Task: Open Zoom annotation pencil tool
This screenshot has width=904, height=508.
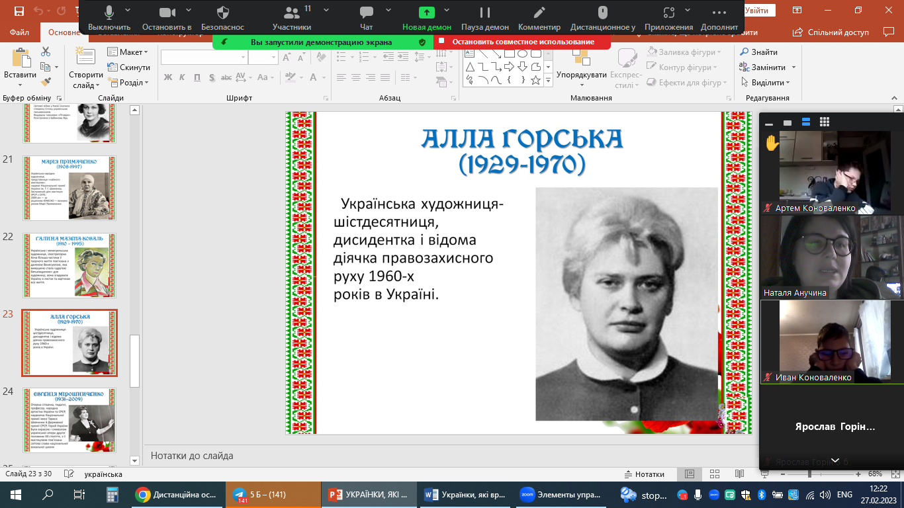Action: pyautogui.click(x=539, y=13)
